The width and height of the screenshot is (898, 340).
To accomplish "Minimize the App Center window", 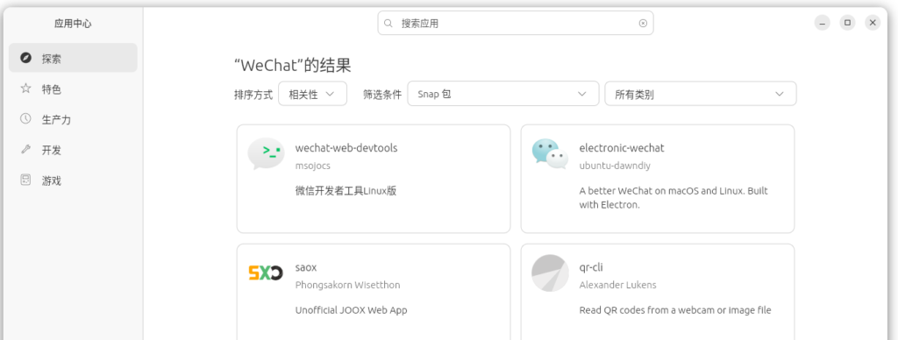I will tap(823, 23).
